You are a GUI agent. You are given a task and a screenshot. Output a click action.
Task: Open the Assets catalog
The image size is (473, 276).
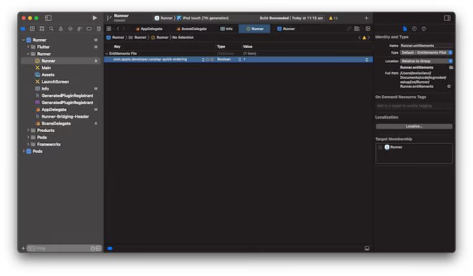(48, 75)
